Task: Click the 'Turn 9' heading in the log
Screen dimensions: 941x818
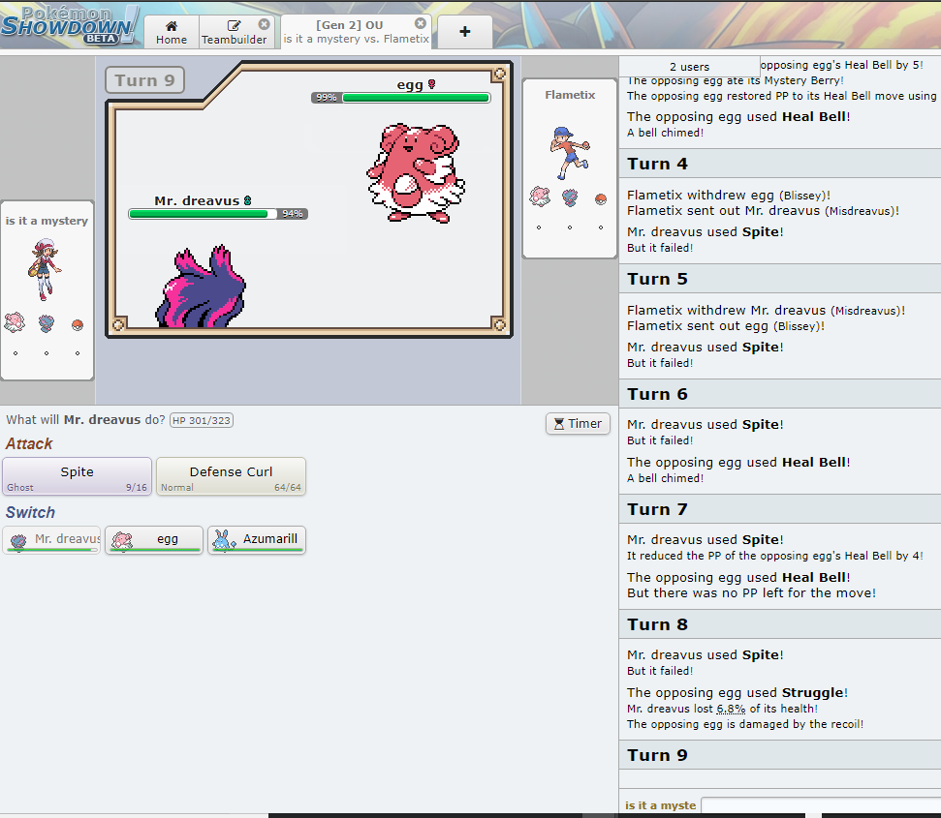Action: [657, 754]
